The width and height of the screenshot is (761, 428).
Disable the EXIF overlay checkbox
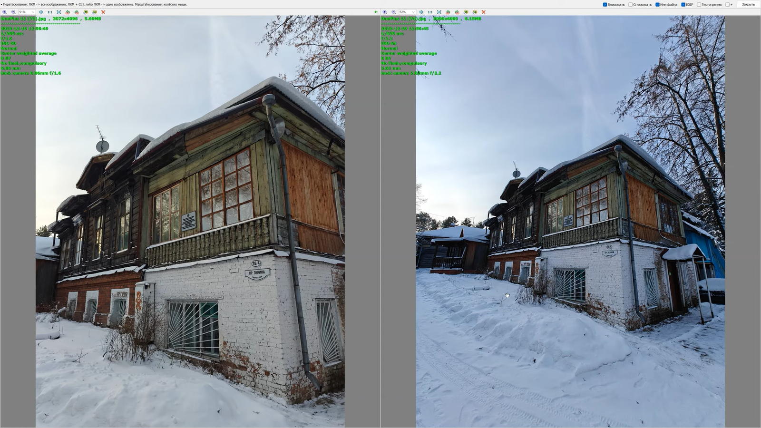click(683, 5)
